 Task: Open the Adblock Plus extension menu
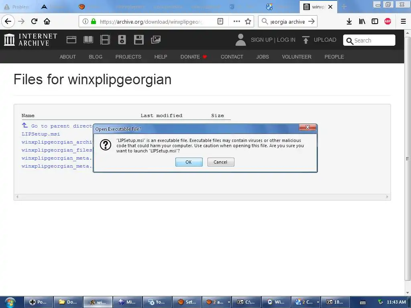pos(388,21)
